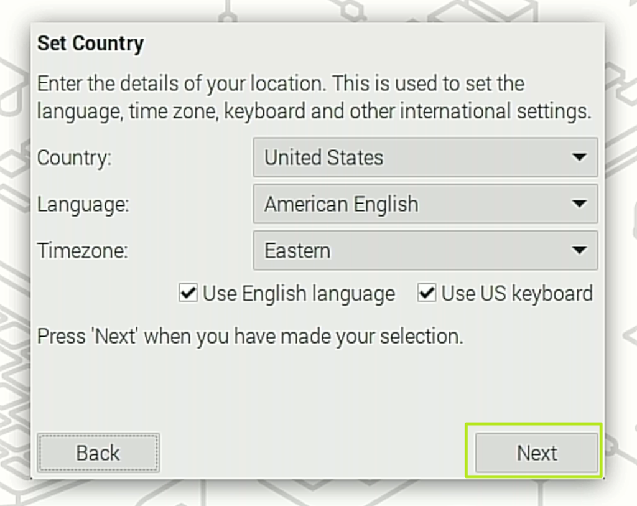Viewport: 637px width, 506px height.
Task: Untick the Use English language checkbox
Action: 188,293
